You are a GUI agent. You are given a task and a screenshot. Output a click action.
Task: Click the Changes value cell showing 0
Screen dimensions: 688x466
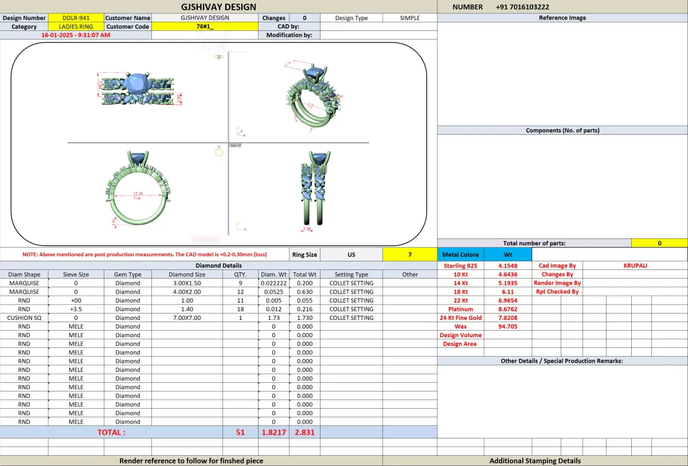point(304,18)
